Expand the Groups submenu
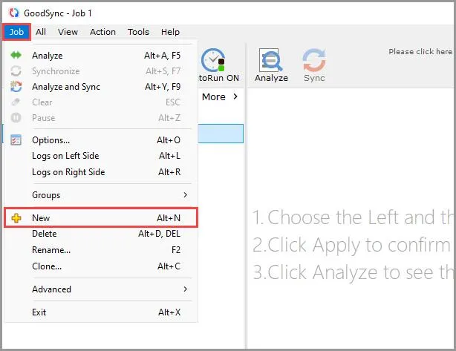The image size is (456, 351). [x=101, y=195]
